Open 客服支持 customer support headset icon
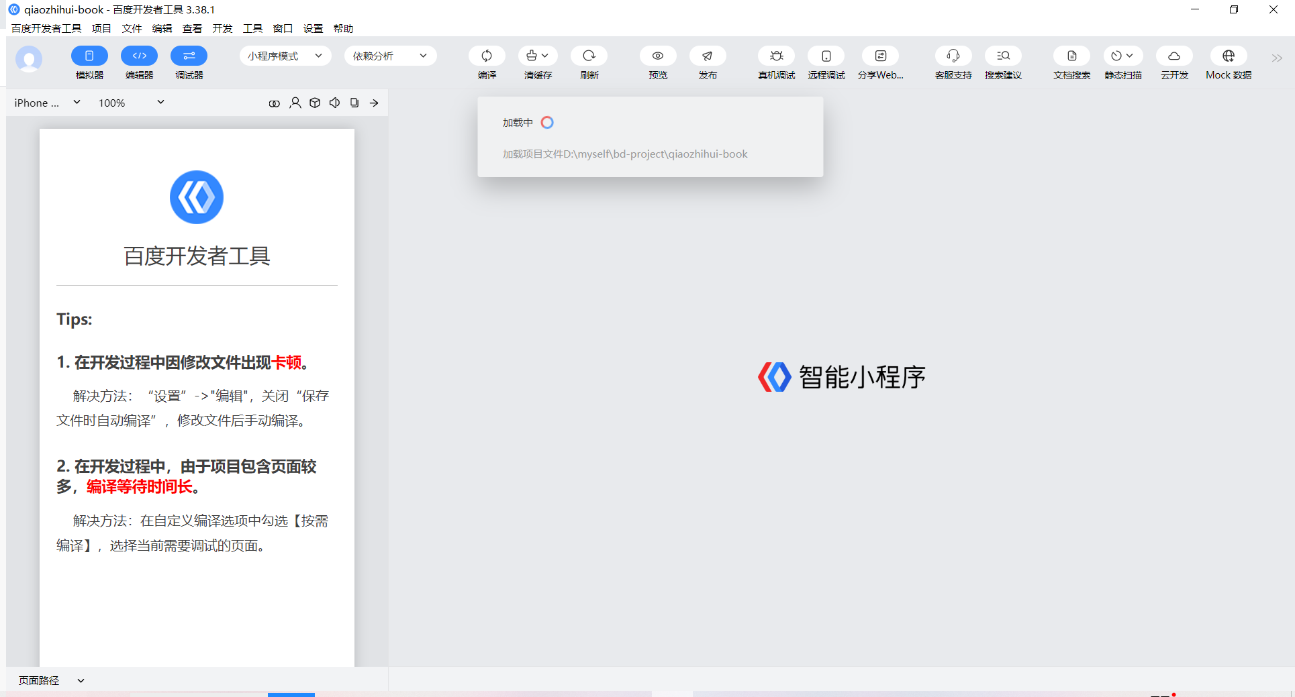 click(x=953, y=56)
